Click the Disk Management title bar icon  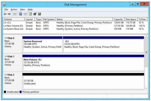pos(5,4)
